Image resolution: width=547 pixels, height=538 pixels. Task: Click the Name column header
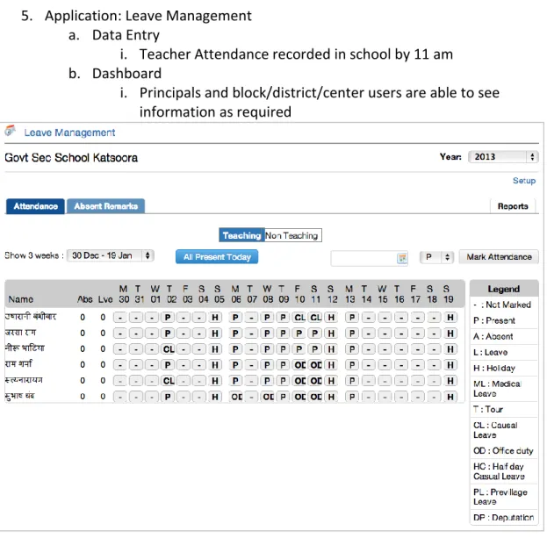click(21, 299)
